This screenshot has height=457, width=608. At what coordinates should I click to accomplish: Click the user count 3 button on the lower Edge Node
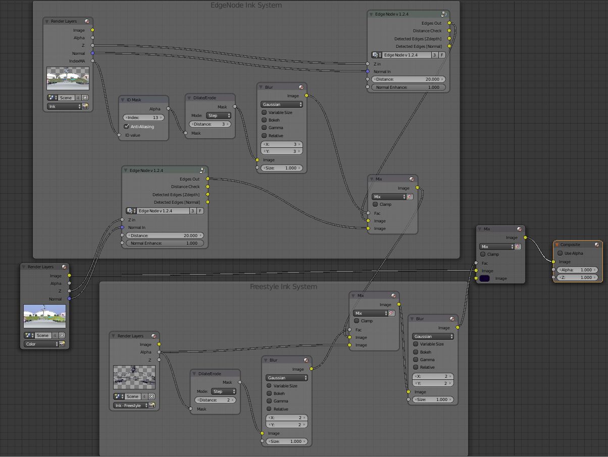point(193,210)
